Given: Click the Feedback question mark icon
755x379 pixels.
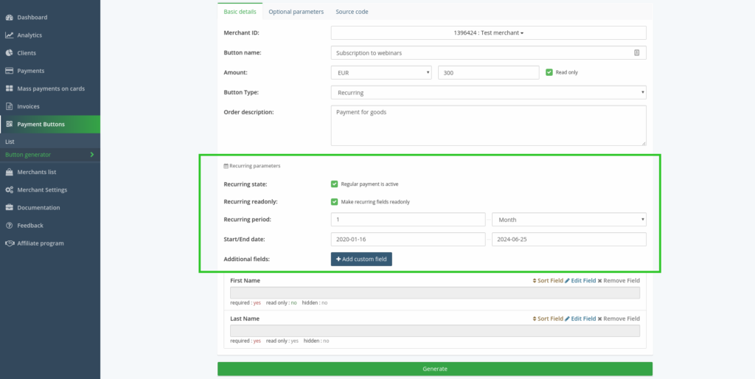Looking at the screenshot, I should (x=9, y=226).
